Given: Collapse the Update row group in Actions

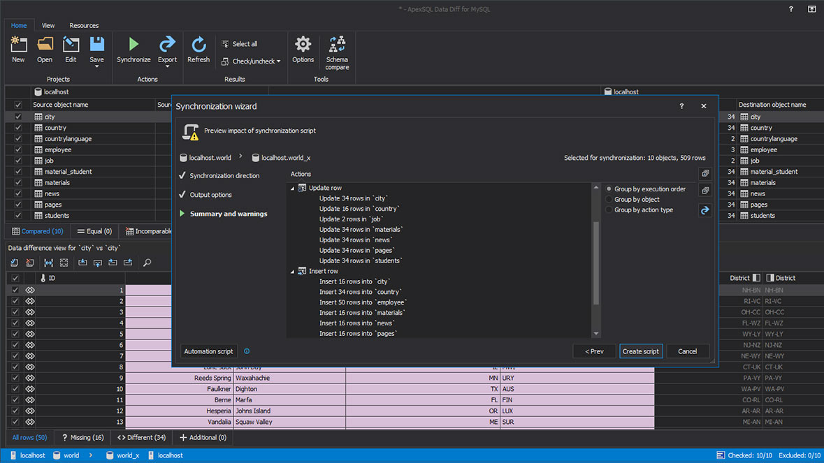Looking at the screenshot, I should (292, 187).
